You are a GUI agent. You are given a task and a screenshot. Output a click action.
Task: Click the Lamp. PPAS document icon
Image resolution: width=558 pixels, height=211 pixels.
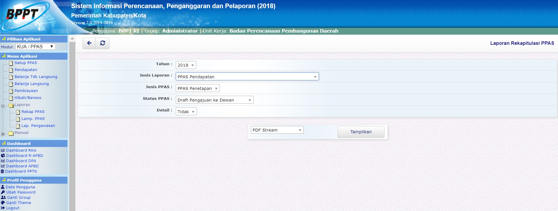pos(18,119)
